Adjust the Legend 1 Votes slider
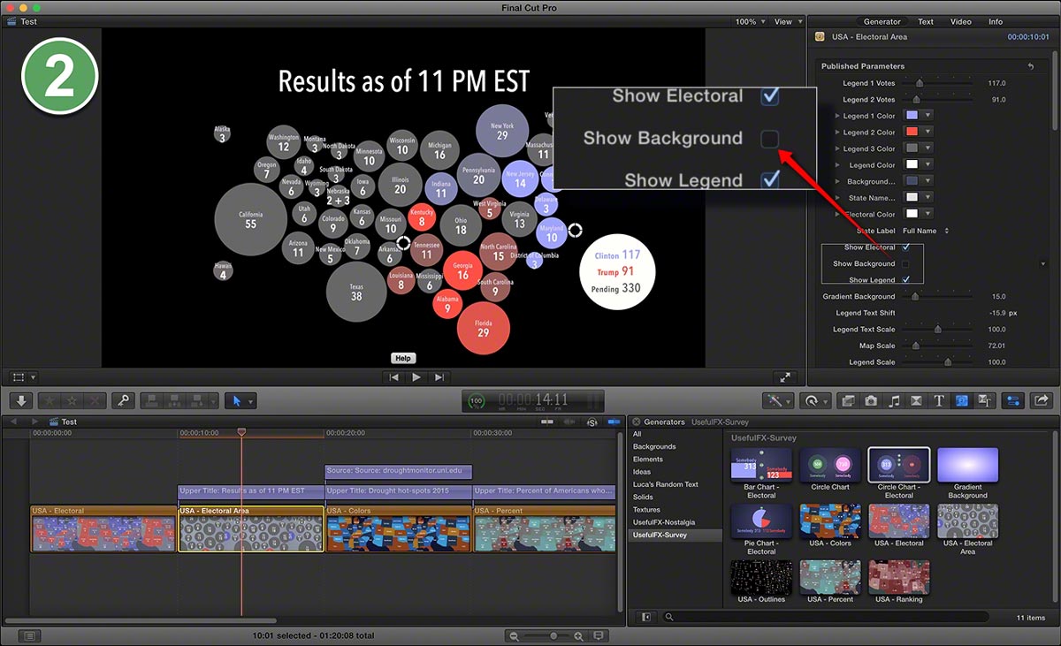1061x646 pixels. [x=919, y=83]
